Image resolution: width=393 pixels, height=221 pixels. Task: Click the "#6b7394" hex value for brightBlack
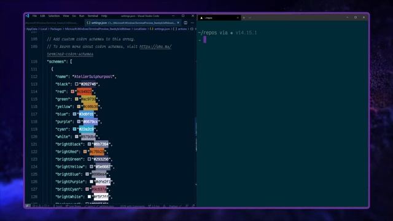coord(101,144)
